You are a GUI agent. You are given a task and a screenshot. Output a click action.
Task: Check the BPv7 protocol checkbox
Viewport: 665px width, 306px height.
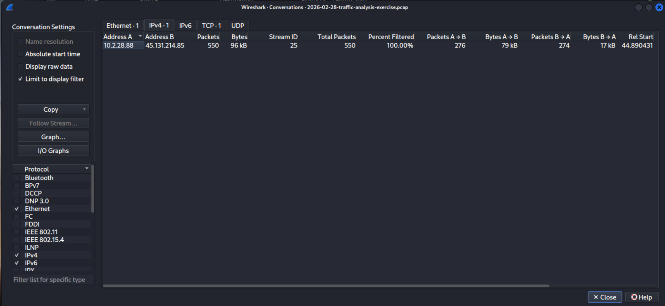click(17, 186)
